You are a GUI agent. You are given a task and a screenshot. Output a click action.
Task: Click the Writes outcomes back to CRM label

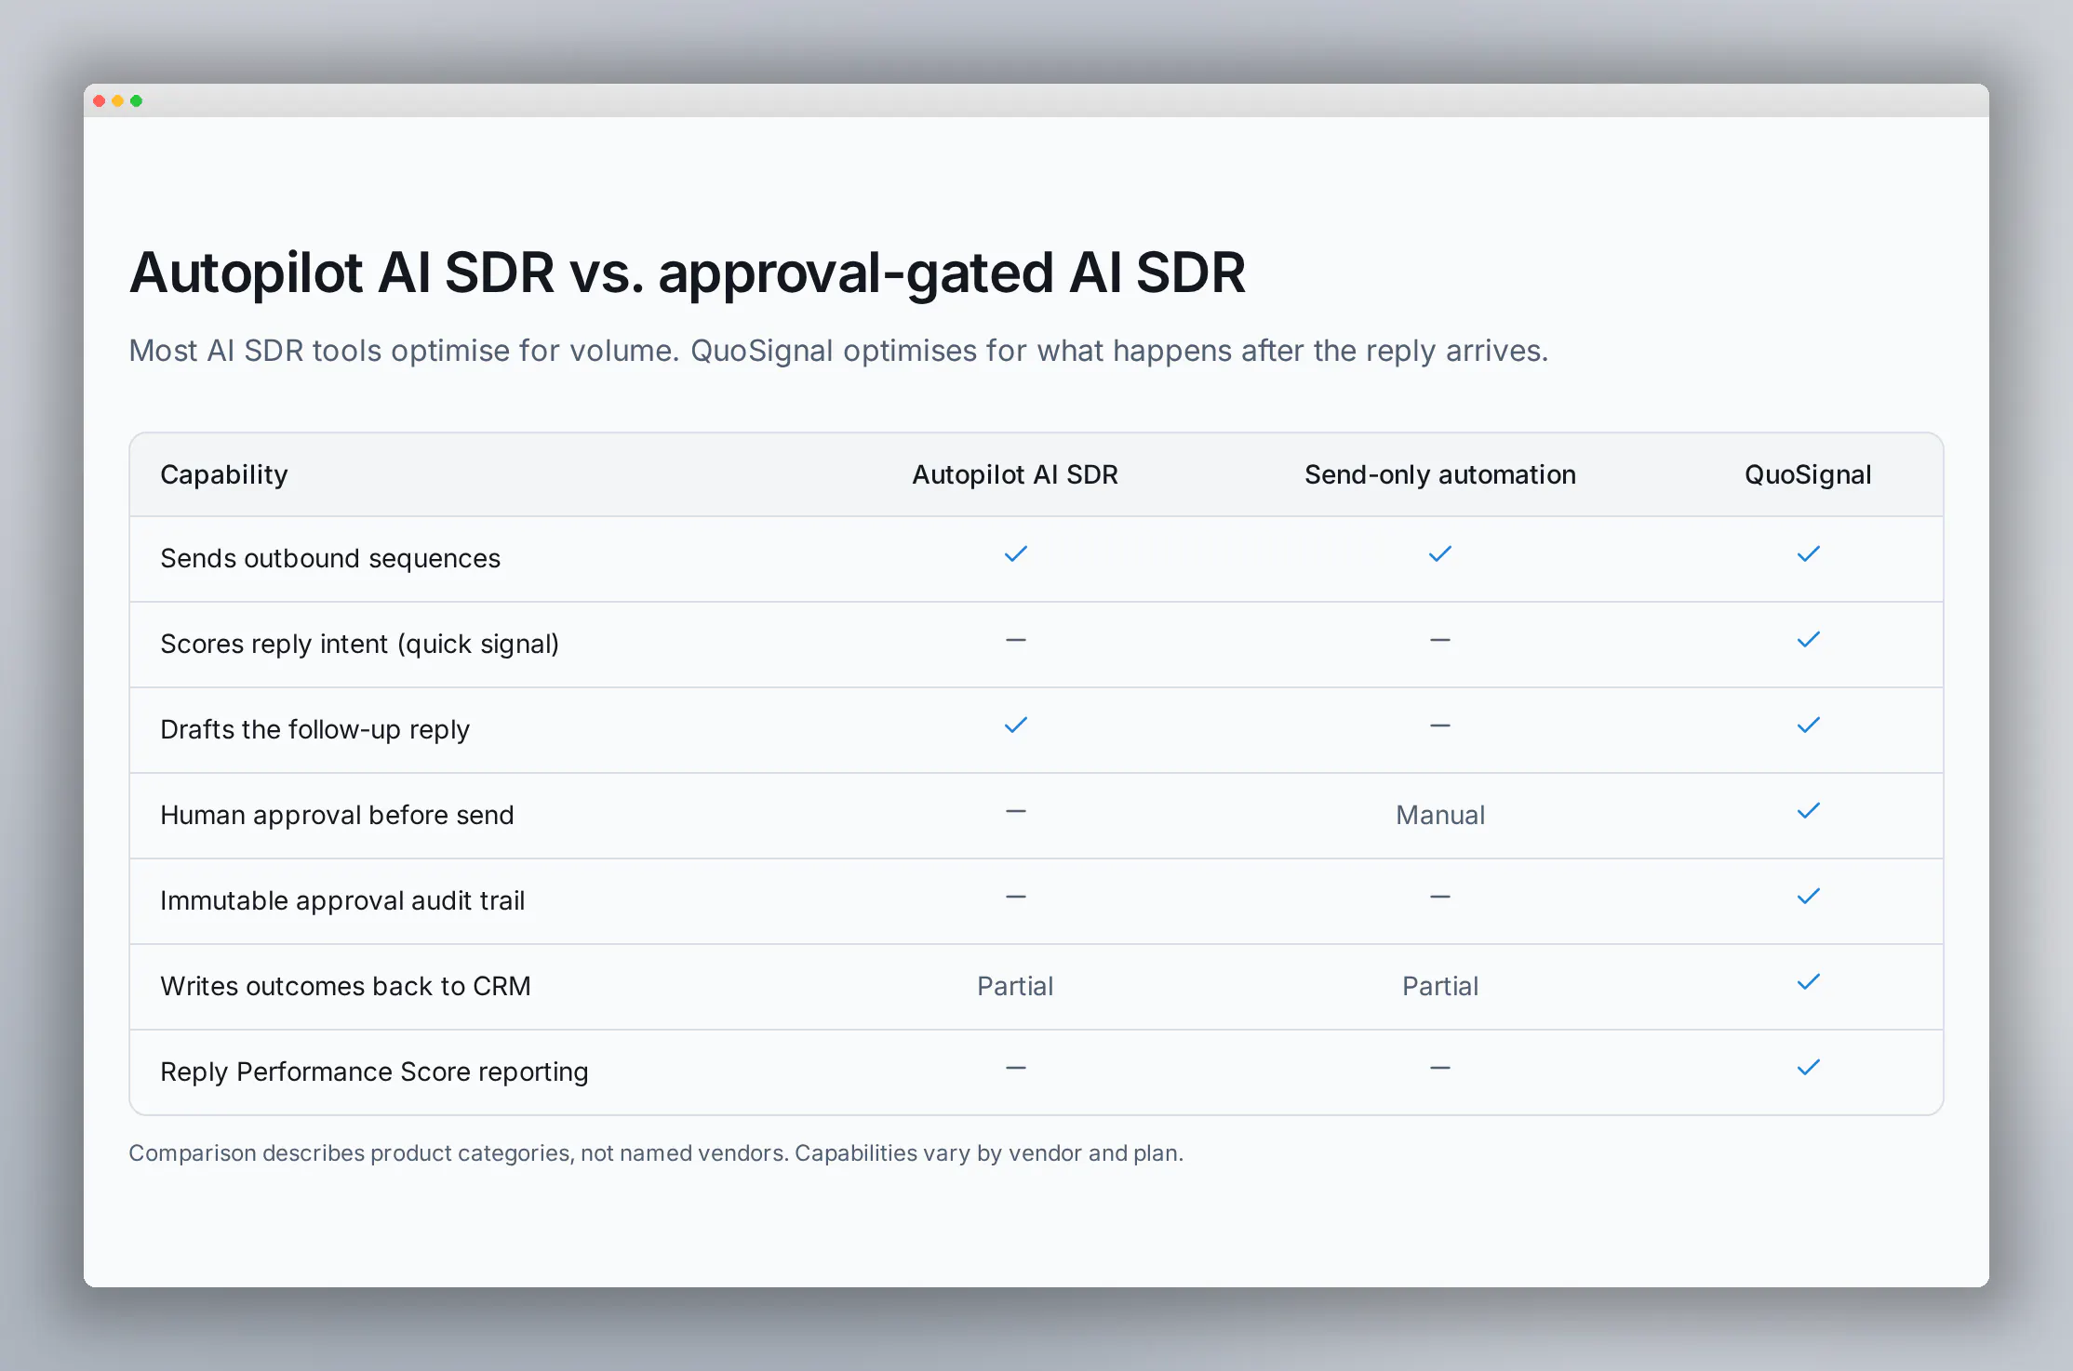click(345, 986)
